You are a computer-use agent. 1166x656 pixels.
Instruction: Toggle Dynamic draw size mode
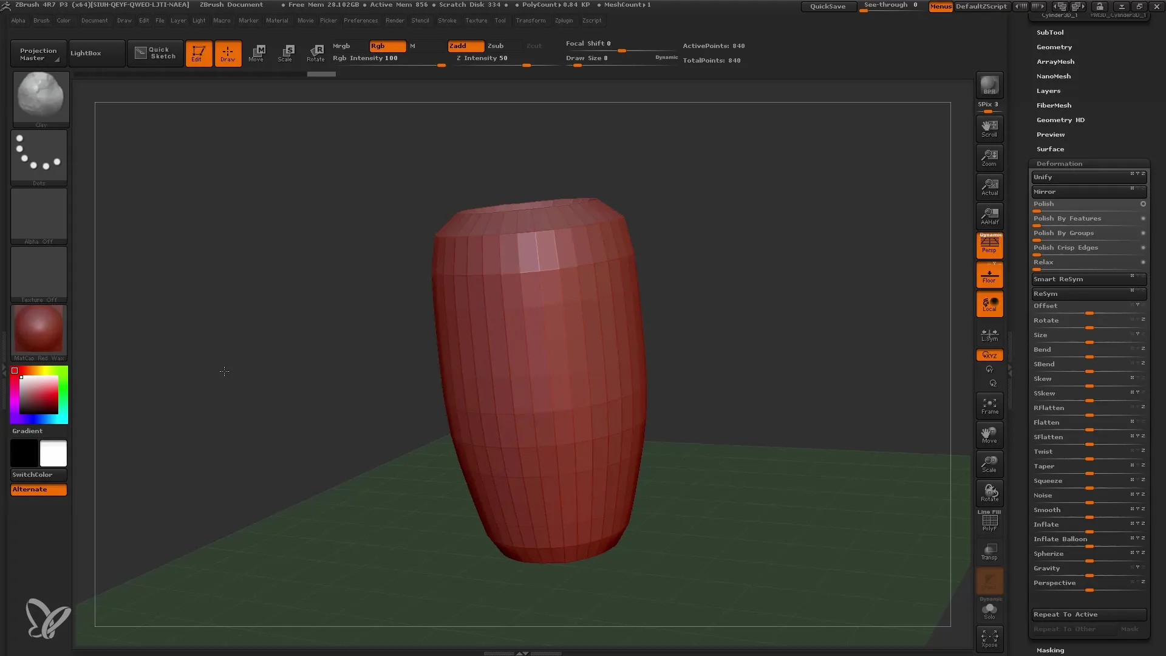tap(665, 58)
